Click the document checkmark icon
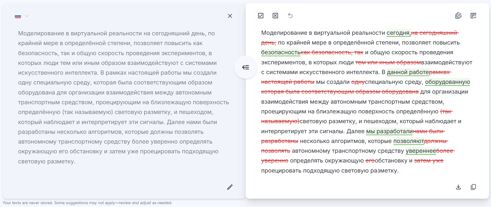This screenshot has width=491, height=207. 473,16
